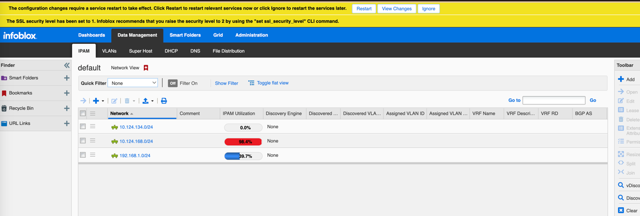Image resolution: width=640 pixels, height=216 pixels.
Task: Click the Restart button in the banner
Action: (x=363, y=9)
